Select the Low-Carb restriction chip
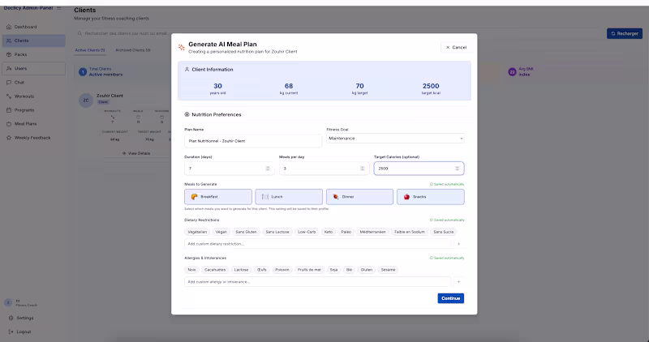 (x=307, y=232)
